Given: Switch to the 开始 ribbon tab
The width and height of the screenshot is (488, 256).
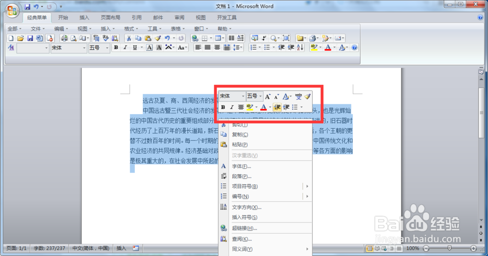Looking at the screenshot, I should [63, 18].
